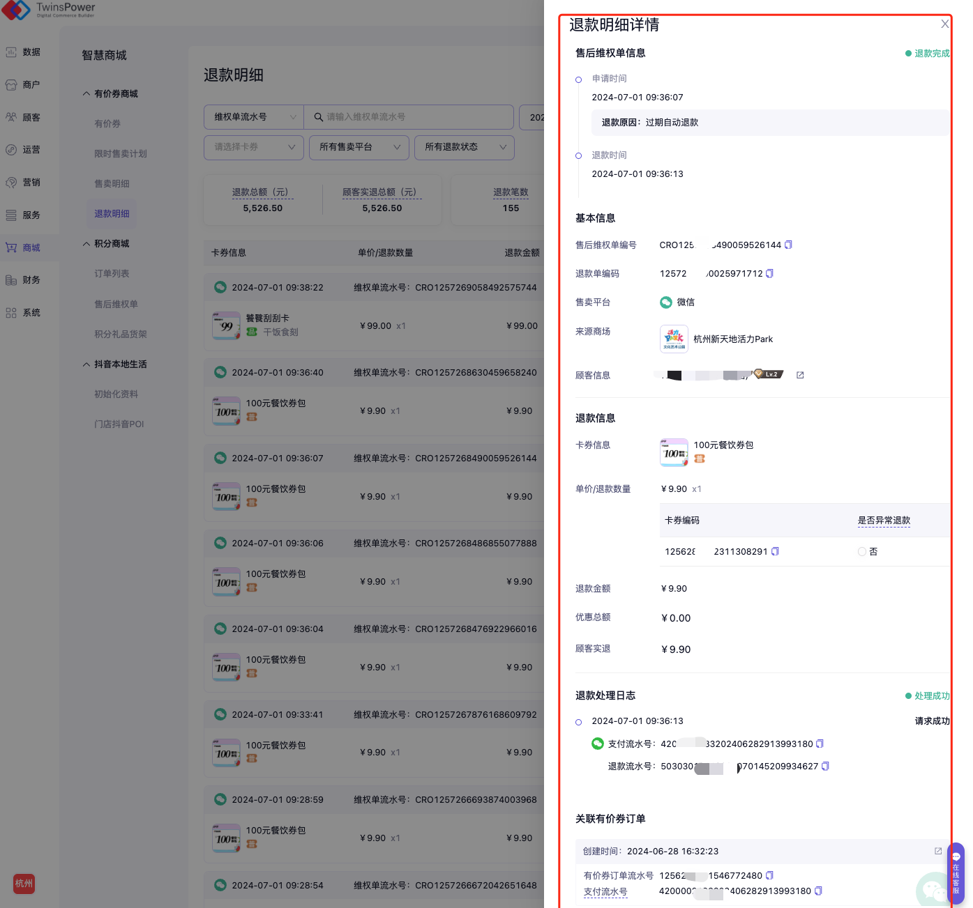This screenshot has width=973, height=908.
Task: Collapse the 有价券商城 menu group
Action: (86, 94)
